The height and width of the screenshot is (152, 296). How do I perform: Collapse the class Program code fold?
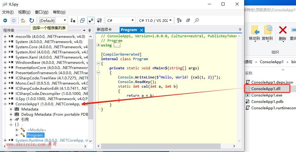(x=98, y=63)
